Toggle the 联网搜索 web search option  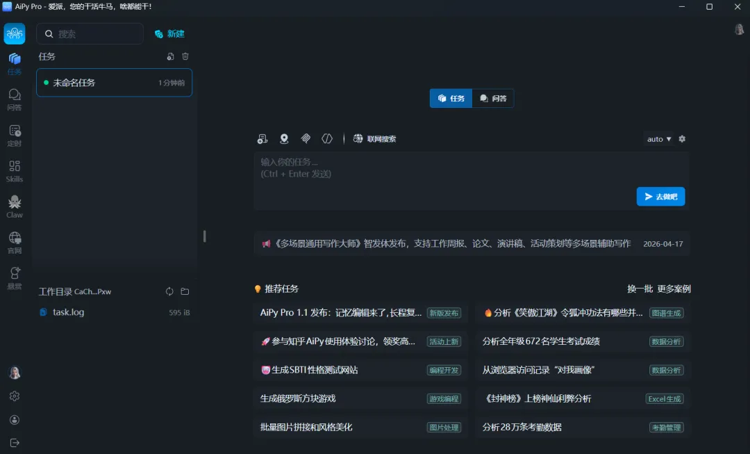coord(374,139)
